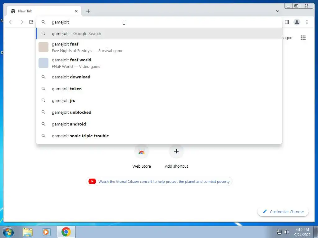Click the YouTube logo in promo

(x=92, y=181)
